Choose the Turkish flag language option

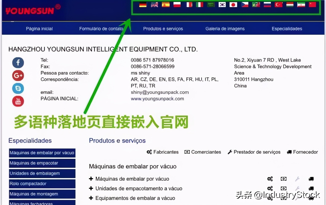point(278,4)
